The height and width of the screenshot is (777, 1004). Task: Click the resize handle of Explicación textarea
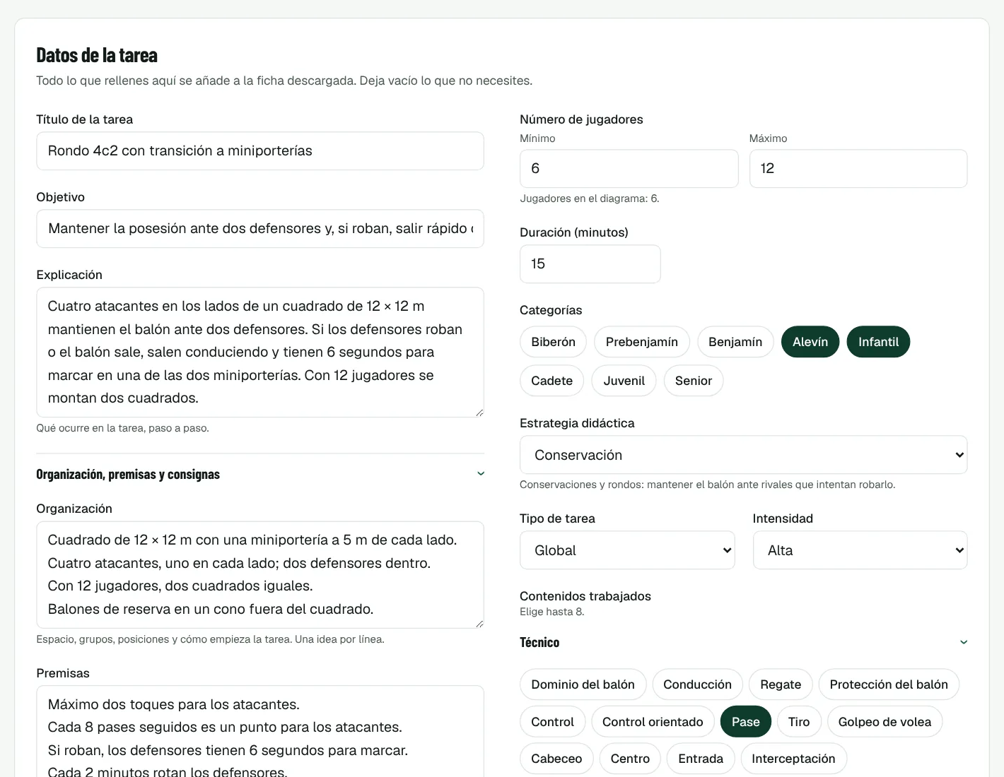point(479,413)
